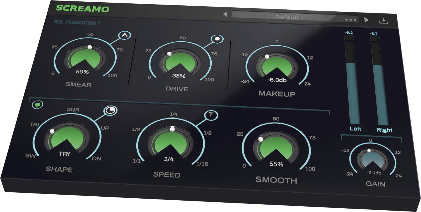The image size is (421, 212).
Task: Open the Default preset name list
Action: [287, 17]
